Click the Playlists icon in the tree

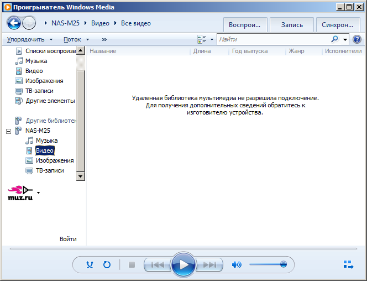[19, 51]
